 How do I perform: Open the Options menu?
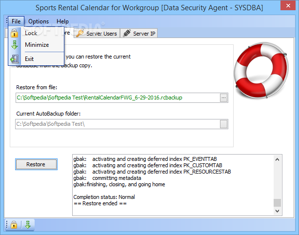[39, 21]
